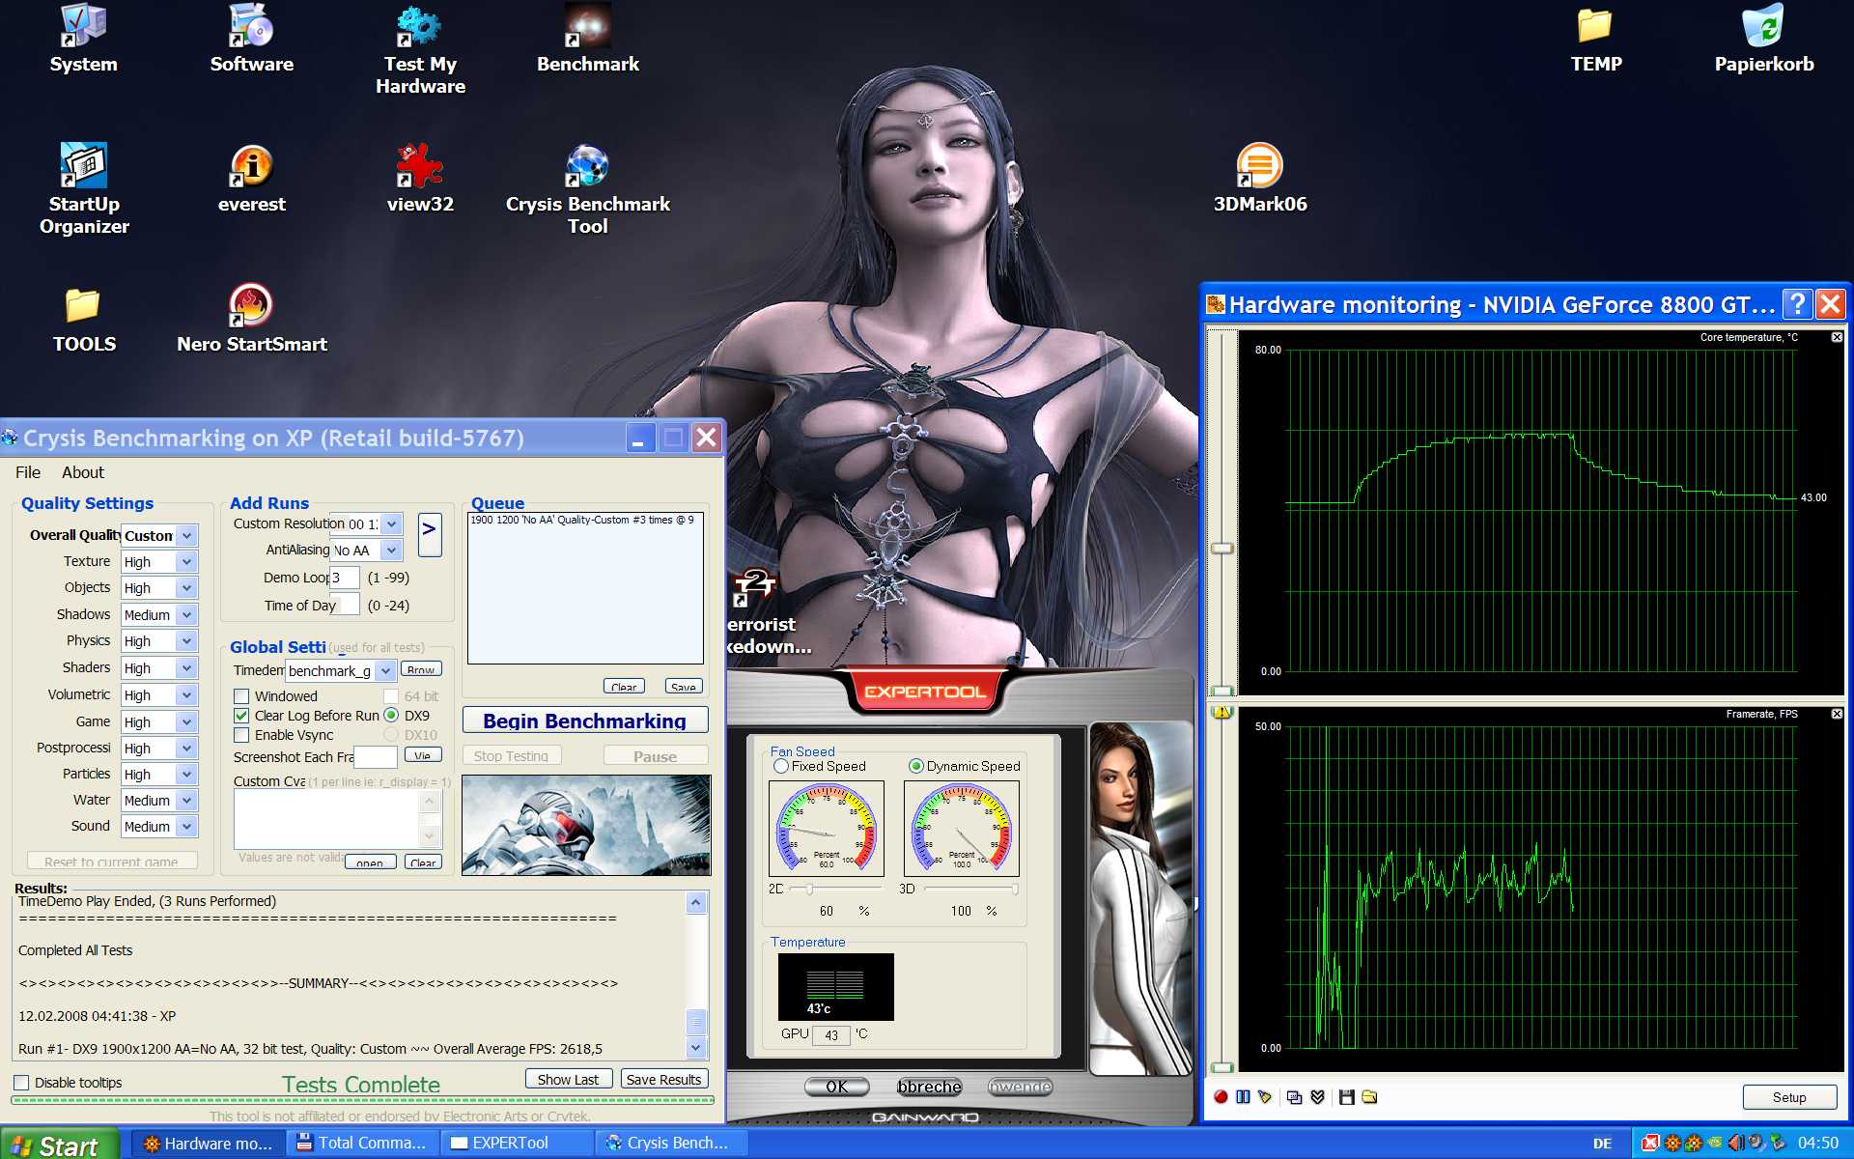Enable the Windowed checkbox

click(242, 696)
